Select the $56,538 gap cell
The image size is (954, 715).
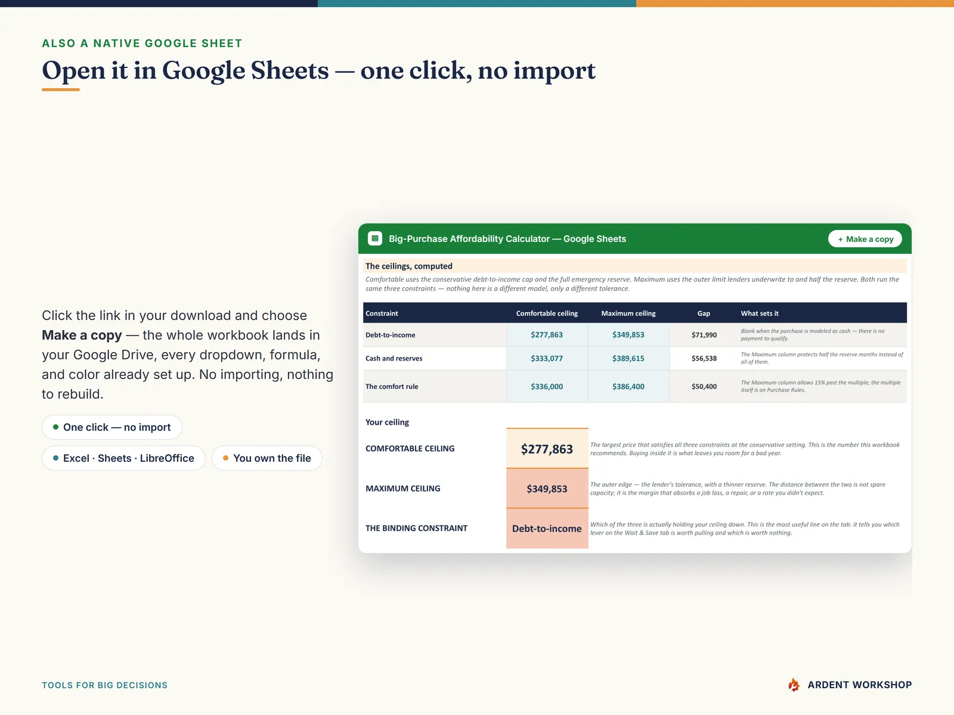pos(704,358)
